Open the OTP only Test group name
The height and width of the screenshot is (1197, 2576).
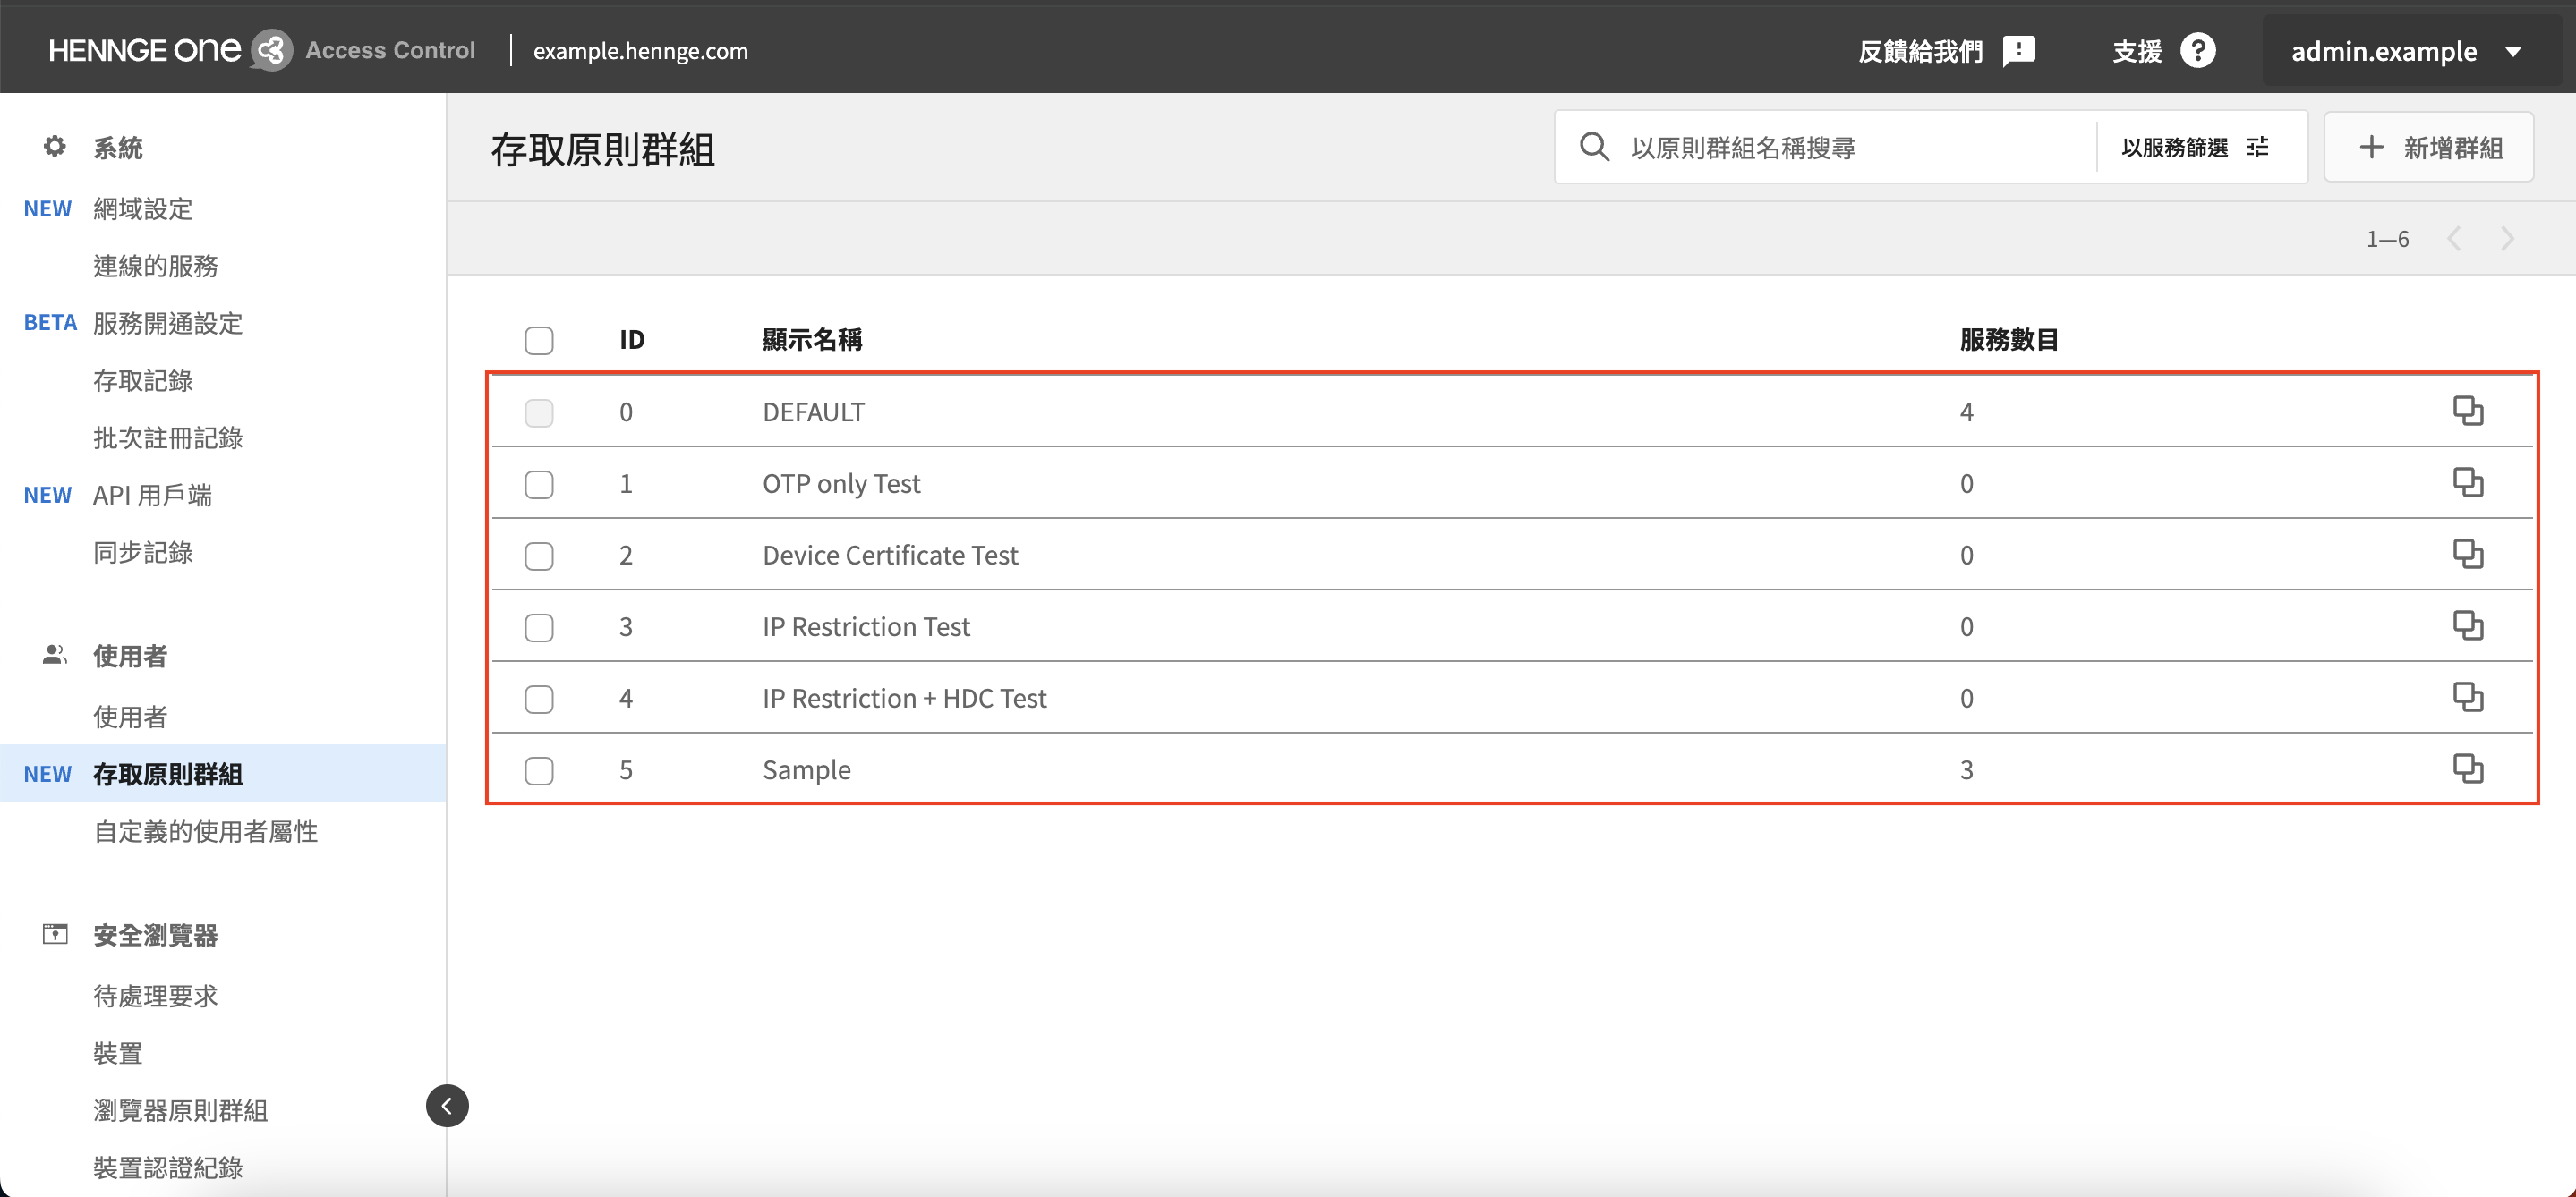[841, 484]
